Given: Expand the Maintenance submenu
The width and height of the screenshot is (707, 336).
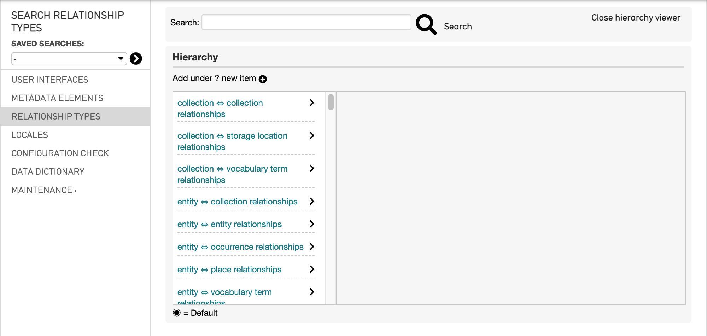Looking at the screenshot, I should (44, 190).
